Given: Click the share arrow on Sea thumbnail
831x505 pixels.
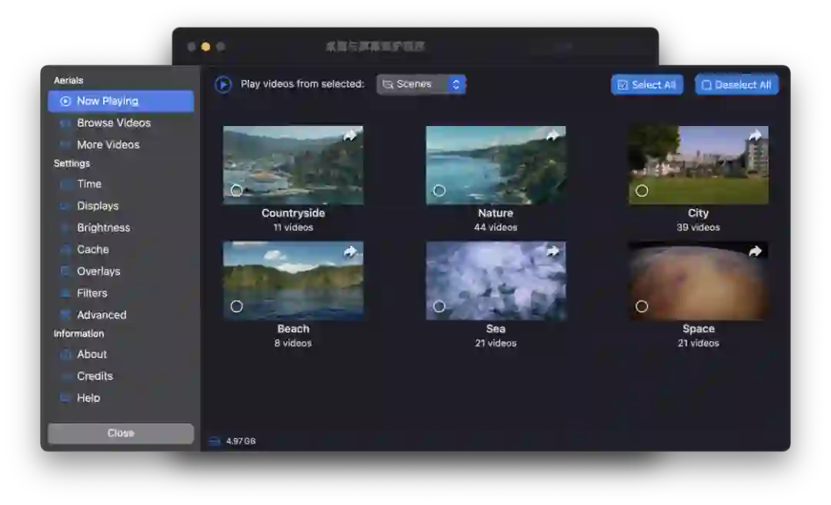Looking at the screenshot, I should tap(552, 251).
